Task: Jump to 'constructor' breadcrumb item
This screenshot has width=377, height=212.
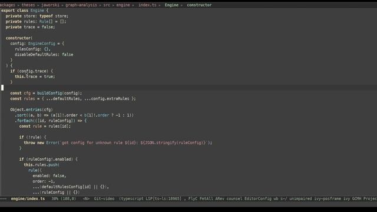Action: 199,5
